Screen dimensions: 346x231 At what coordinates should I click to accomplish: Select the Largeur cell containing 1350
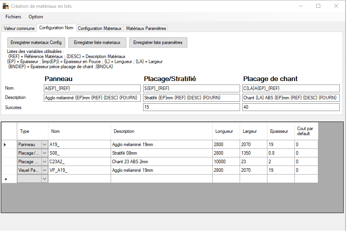tap(253, 153)
